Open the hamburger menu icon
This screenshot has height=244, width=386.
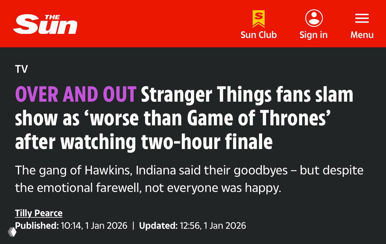pyautogui.click(x=362, y=18)
